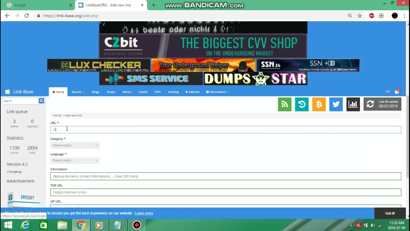Expand the Boards menu
The image size is (410, 231).
pyautogui.click(x=78, y=92)
